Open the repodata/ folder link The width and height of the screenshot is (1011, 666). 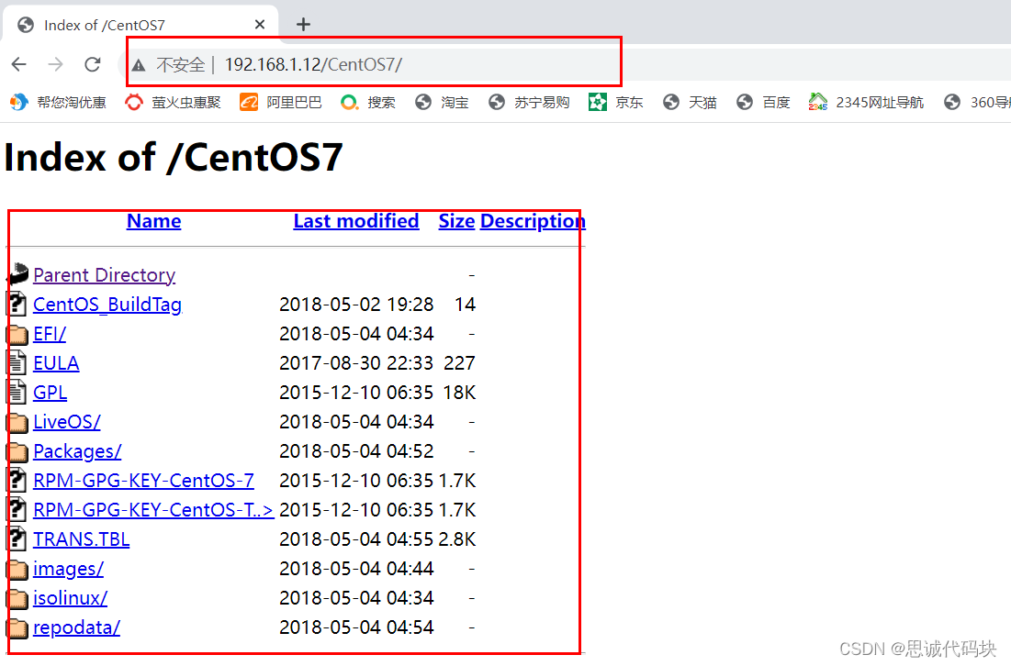pos(77,628)
